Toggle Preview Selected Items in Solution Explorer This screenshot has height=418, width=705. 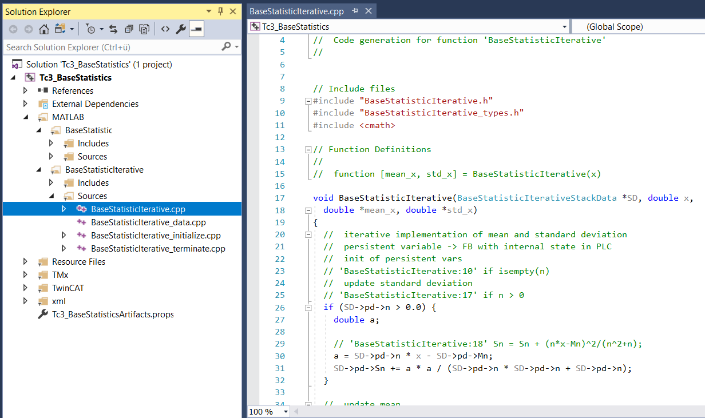click(x=195, y=29)
